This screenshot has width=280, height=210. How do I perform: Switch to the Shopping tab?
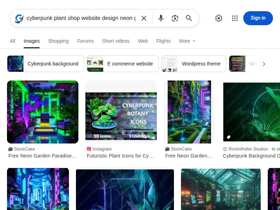[58, 41]
